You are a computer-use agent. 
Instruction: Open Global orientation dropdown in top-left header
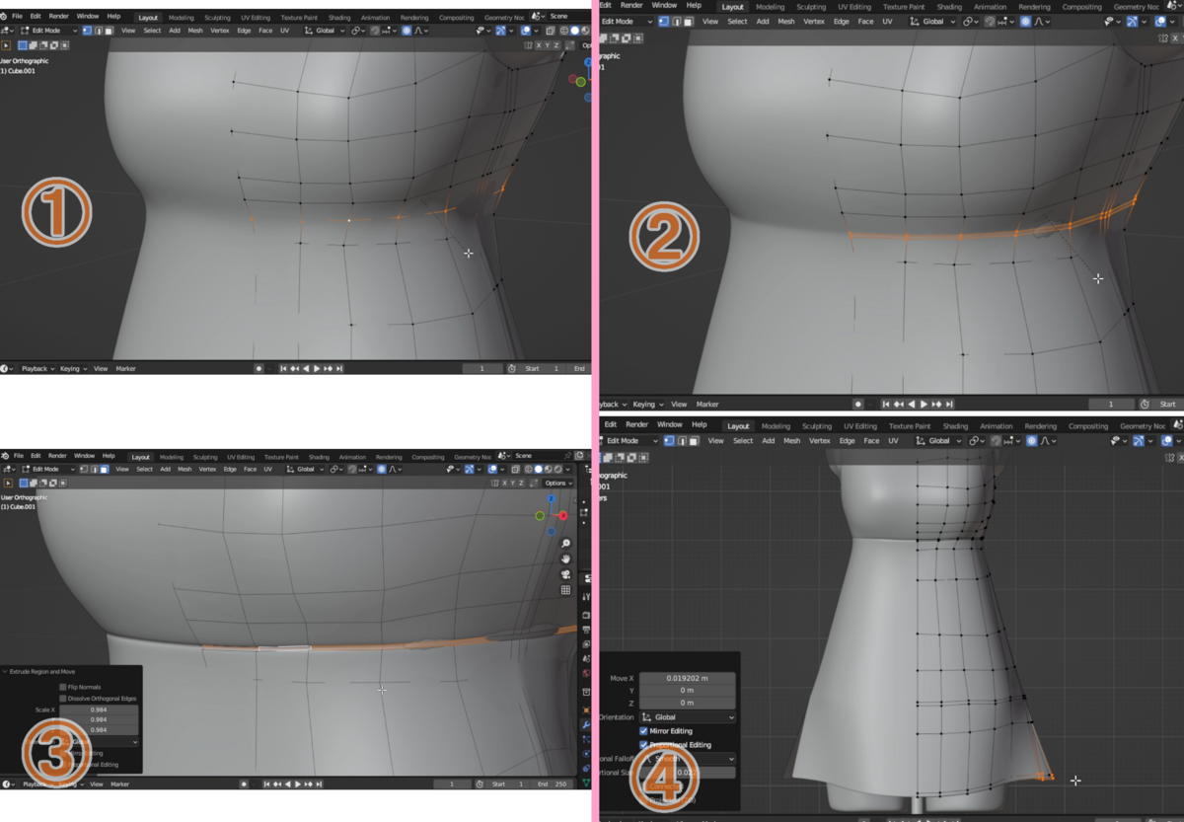click(x=325, y=31)
